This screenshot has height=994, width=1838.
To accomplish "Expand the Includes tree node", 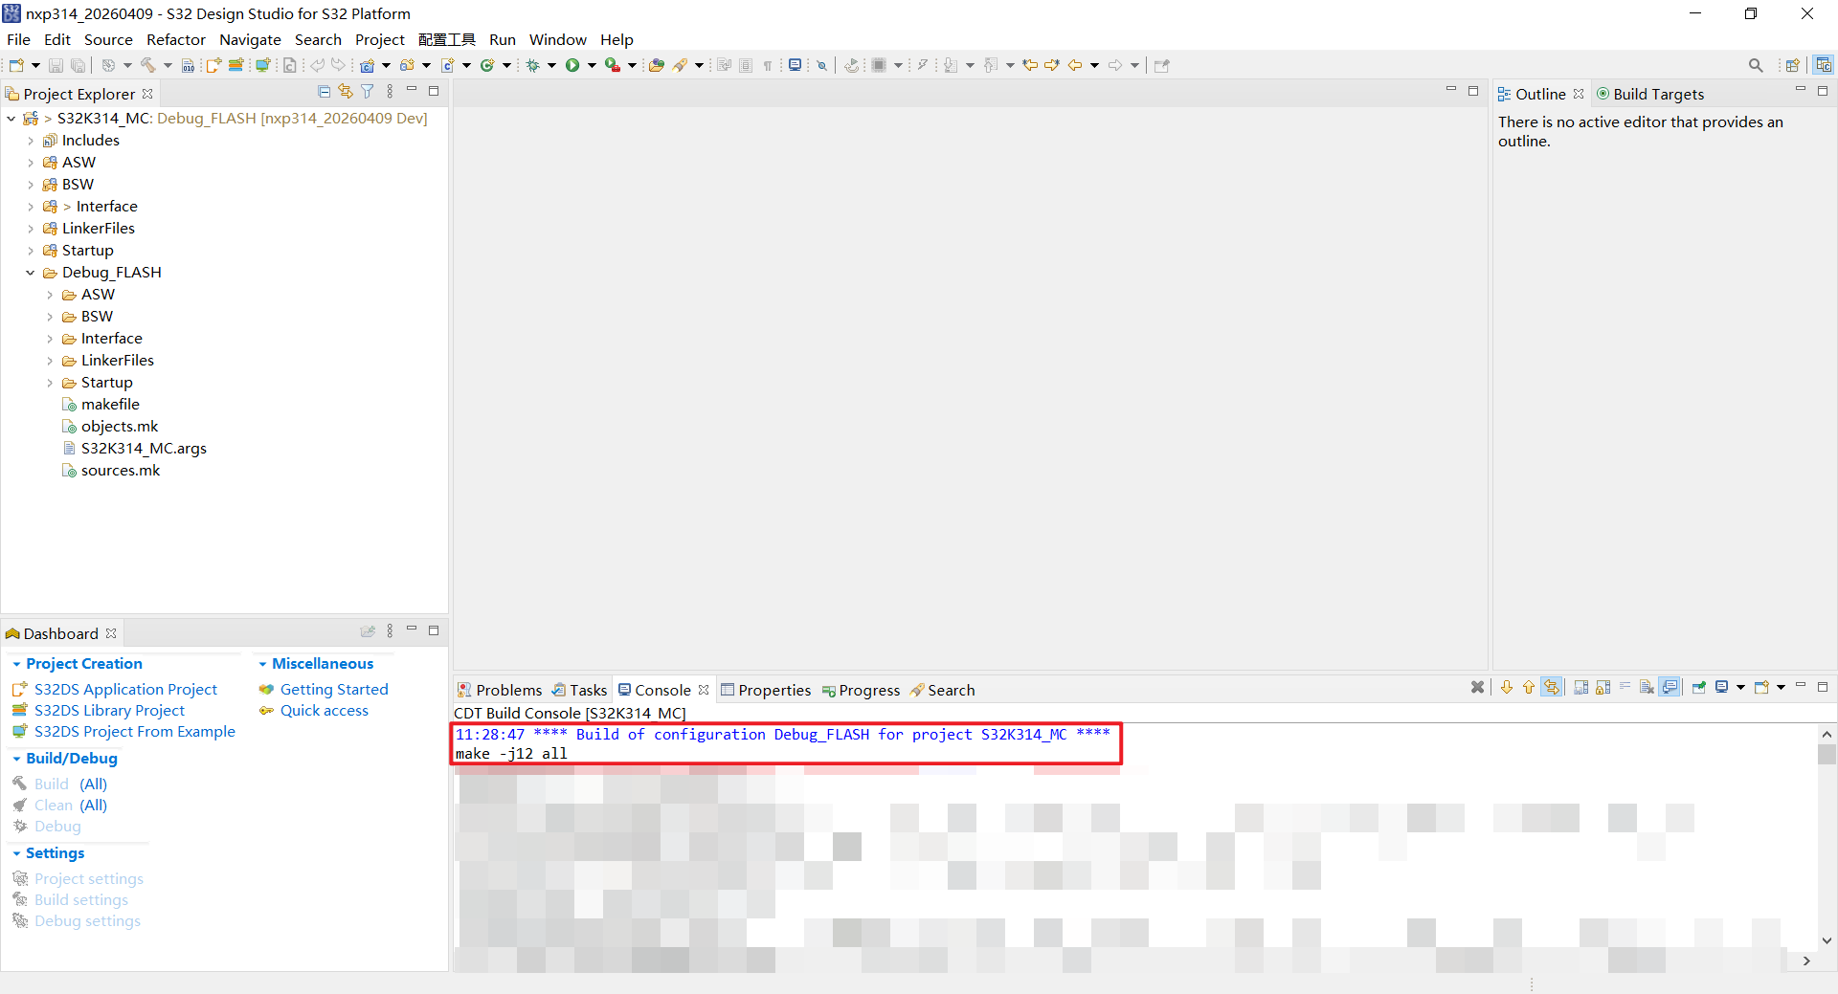I will point(31,141).
